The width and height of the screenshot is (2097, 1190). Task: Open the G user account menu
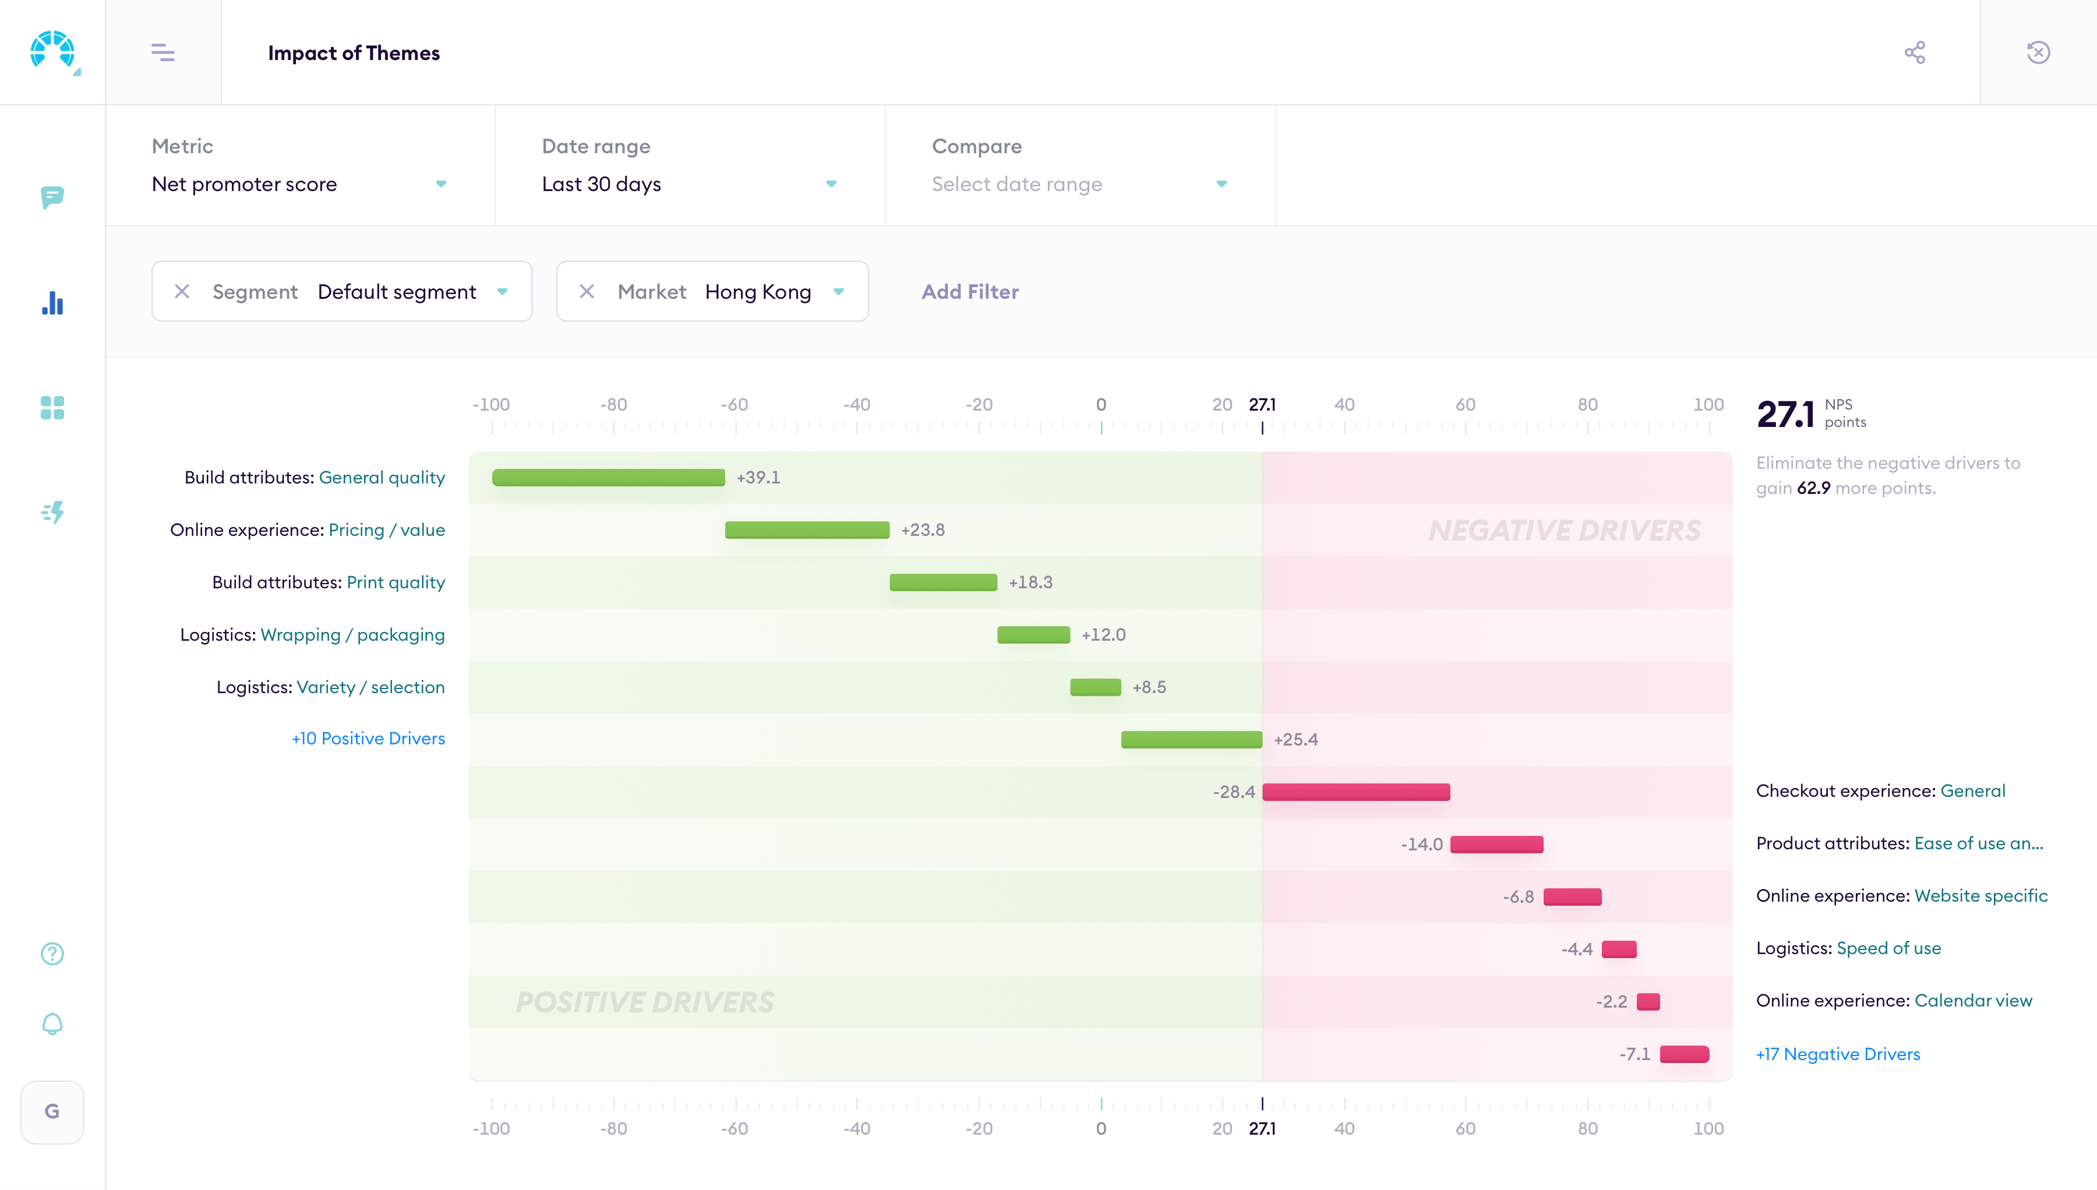pos(51,1111)
